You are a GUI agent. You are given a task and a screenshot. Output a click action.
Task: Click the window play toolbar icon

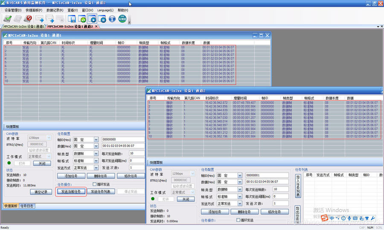[92, 19]
